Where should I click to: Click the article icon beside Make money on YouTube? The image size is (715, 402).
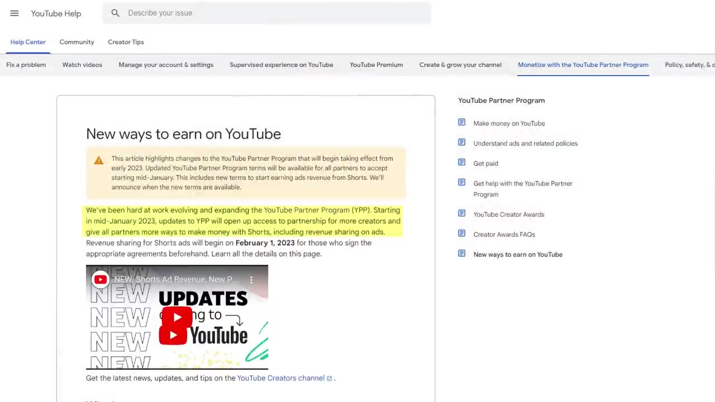pos(461,122)
